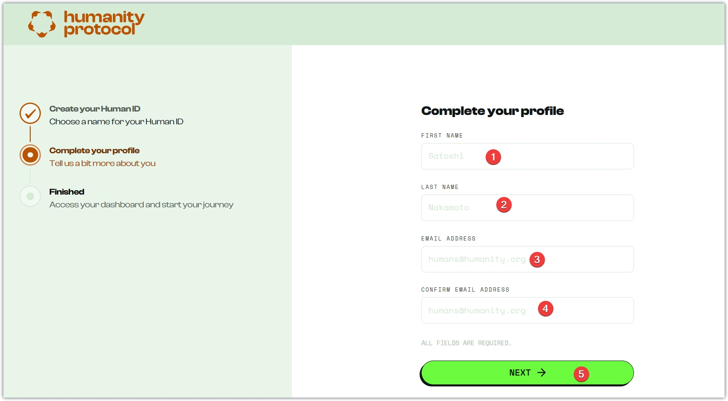Click the active step circle for Complete your profile

(x=30, y=155)
